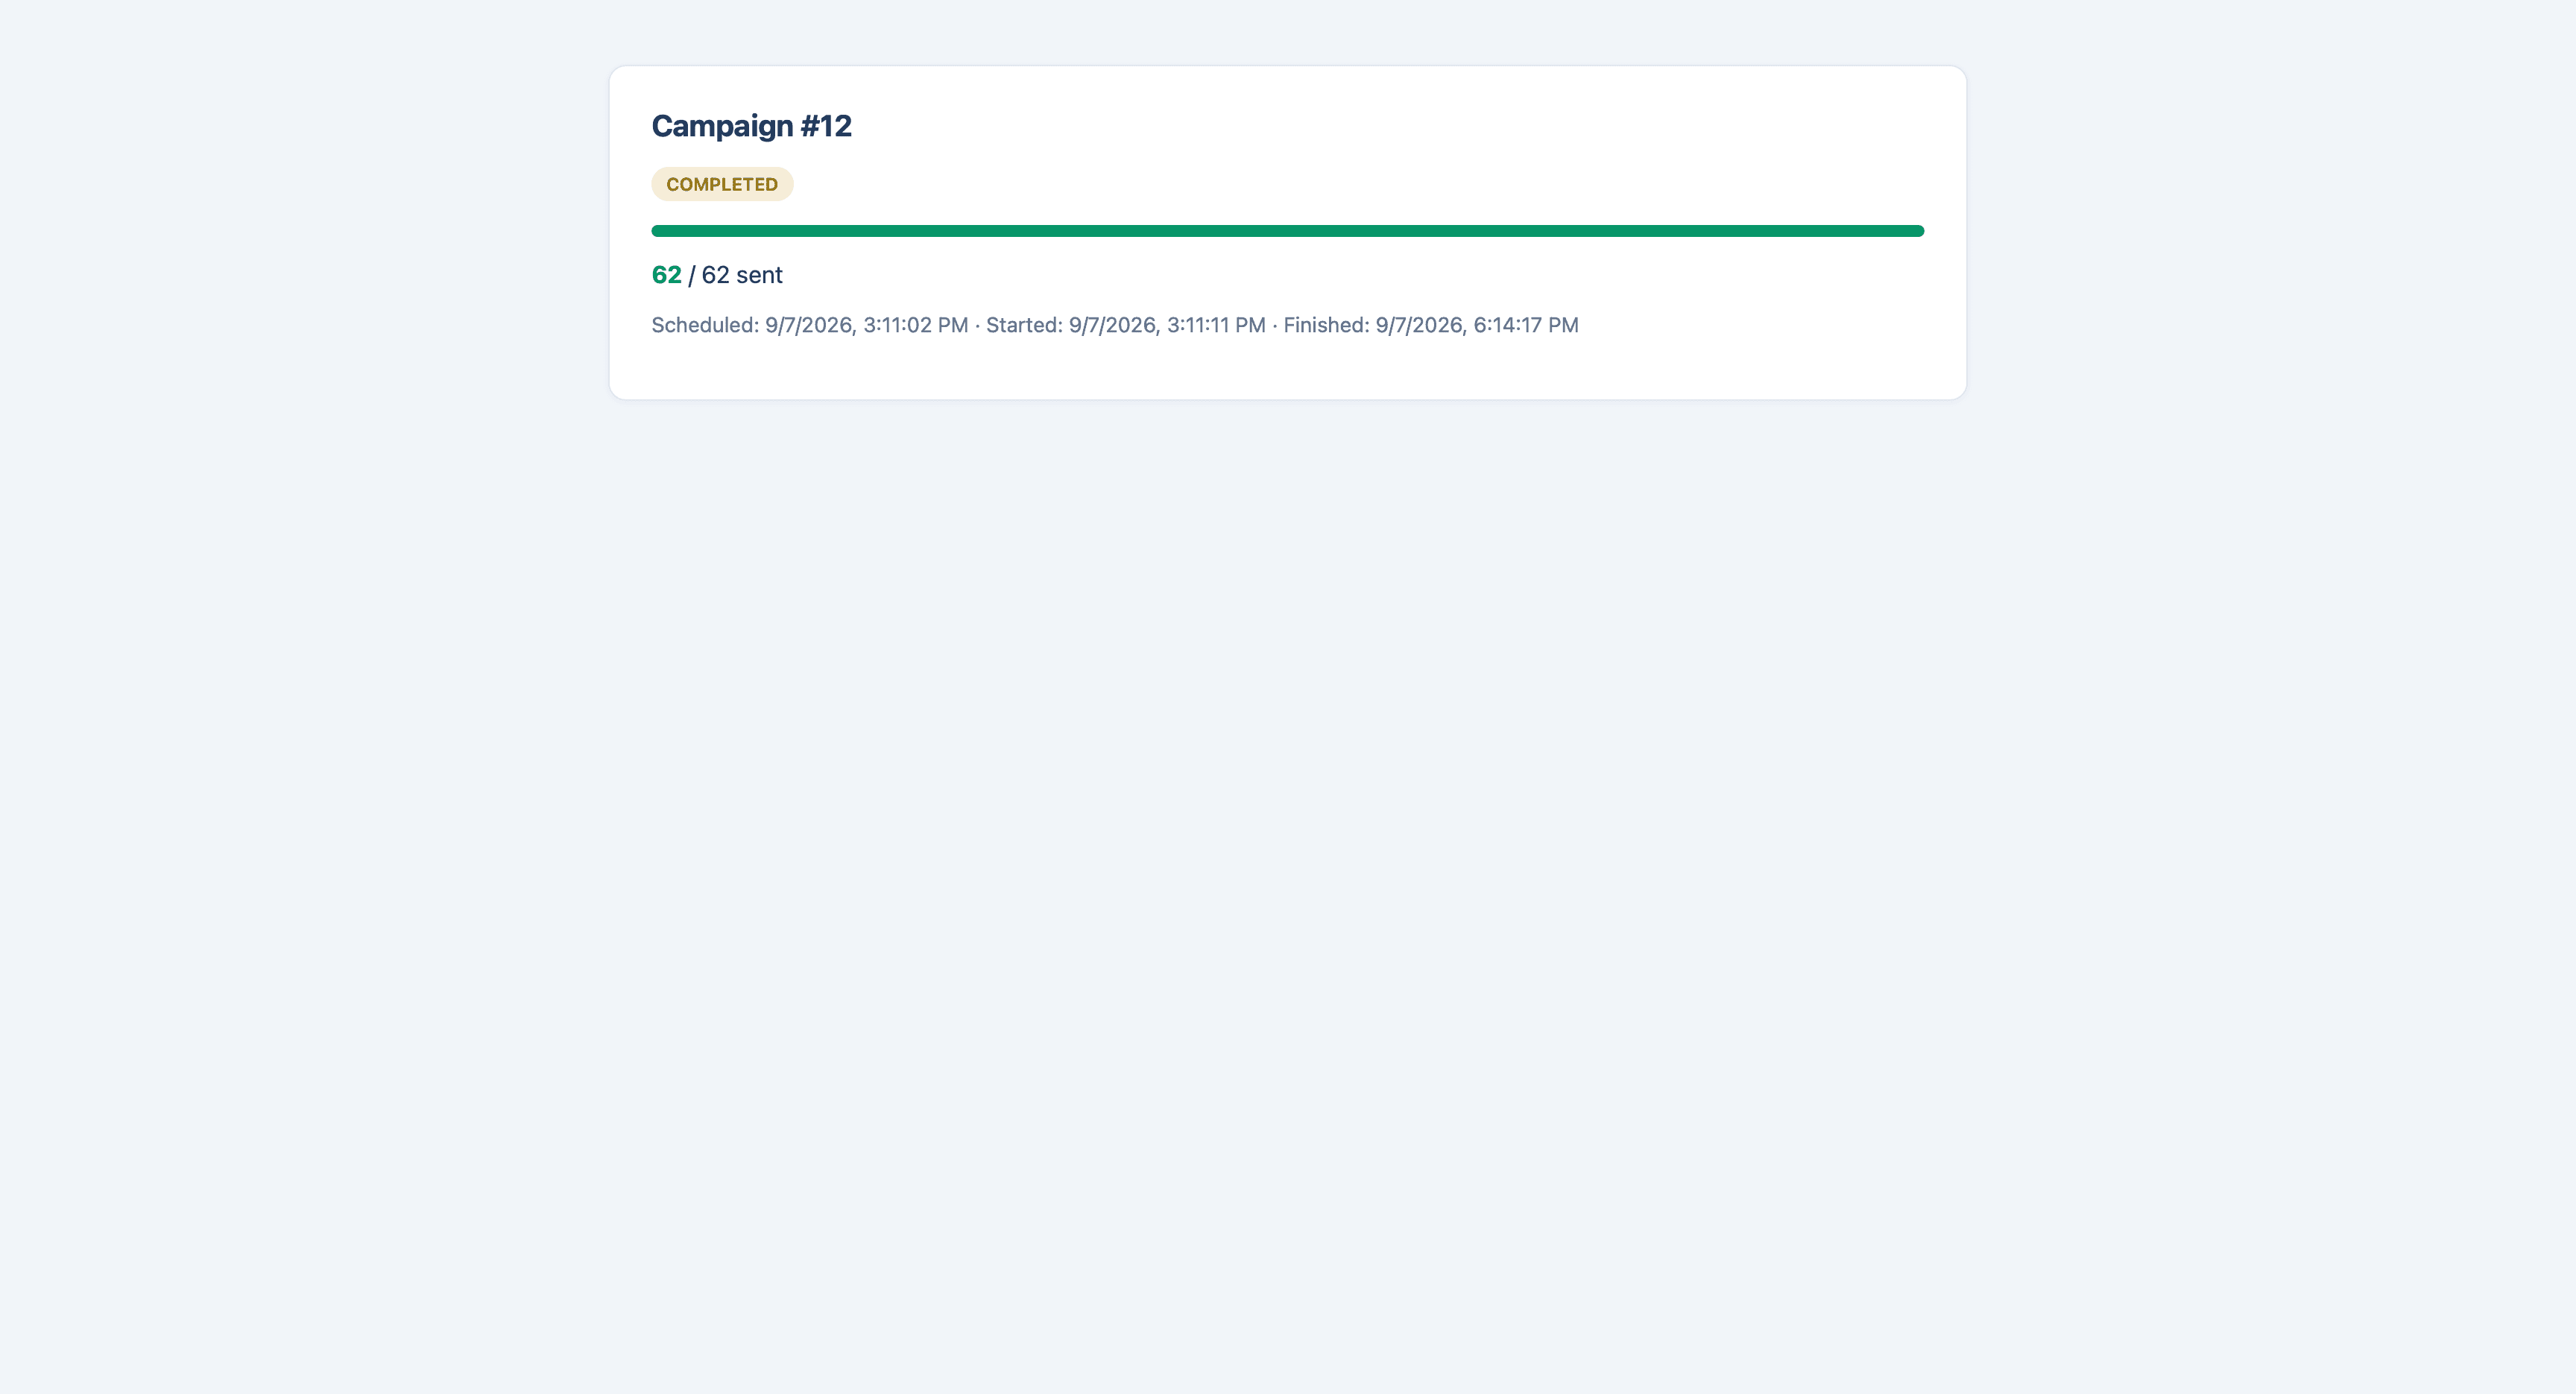Click the word "sent" under the progress bar
This screenshot has width=2576, height=1394.
pyautogui.click(x=759, y=275)
